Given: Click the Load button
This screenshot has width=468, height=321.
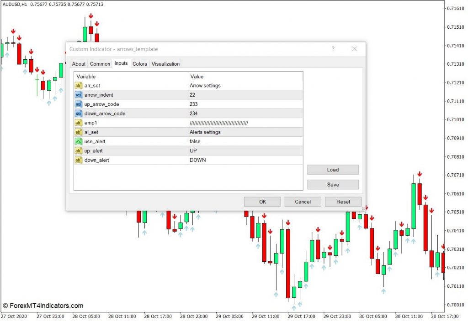Looking at the screenshot, I should click(333, 170).
